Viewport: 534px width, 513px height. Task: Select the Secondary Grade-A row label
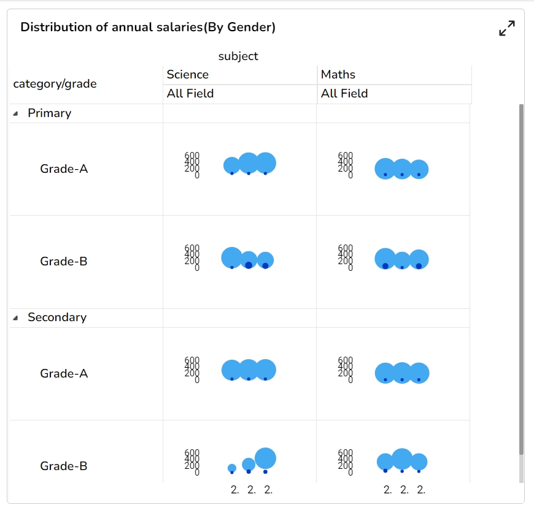64,374
